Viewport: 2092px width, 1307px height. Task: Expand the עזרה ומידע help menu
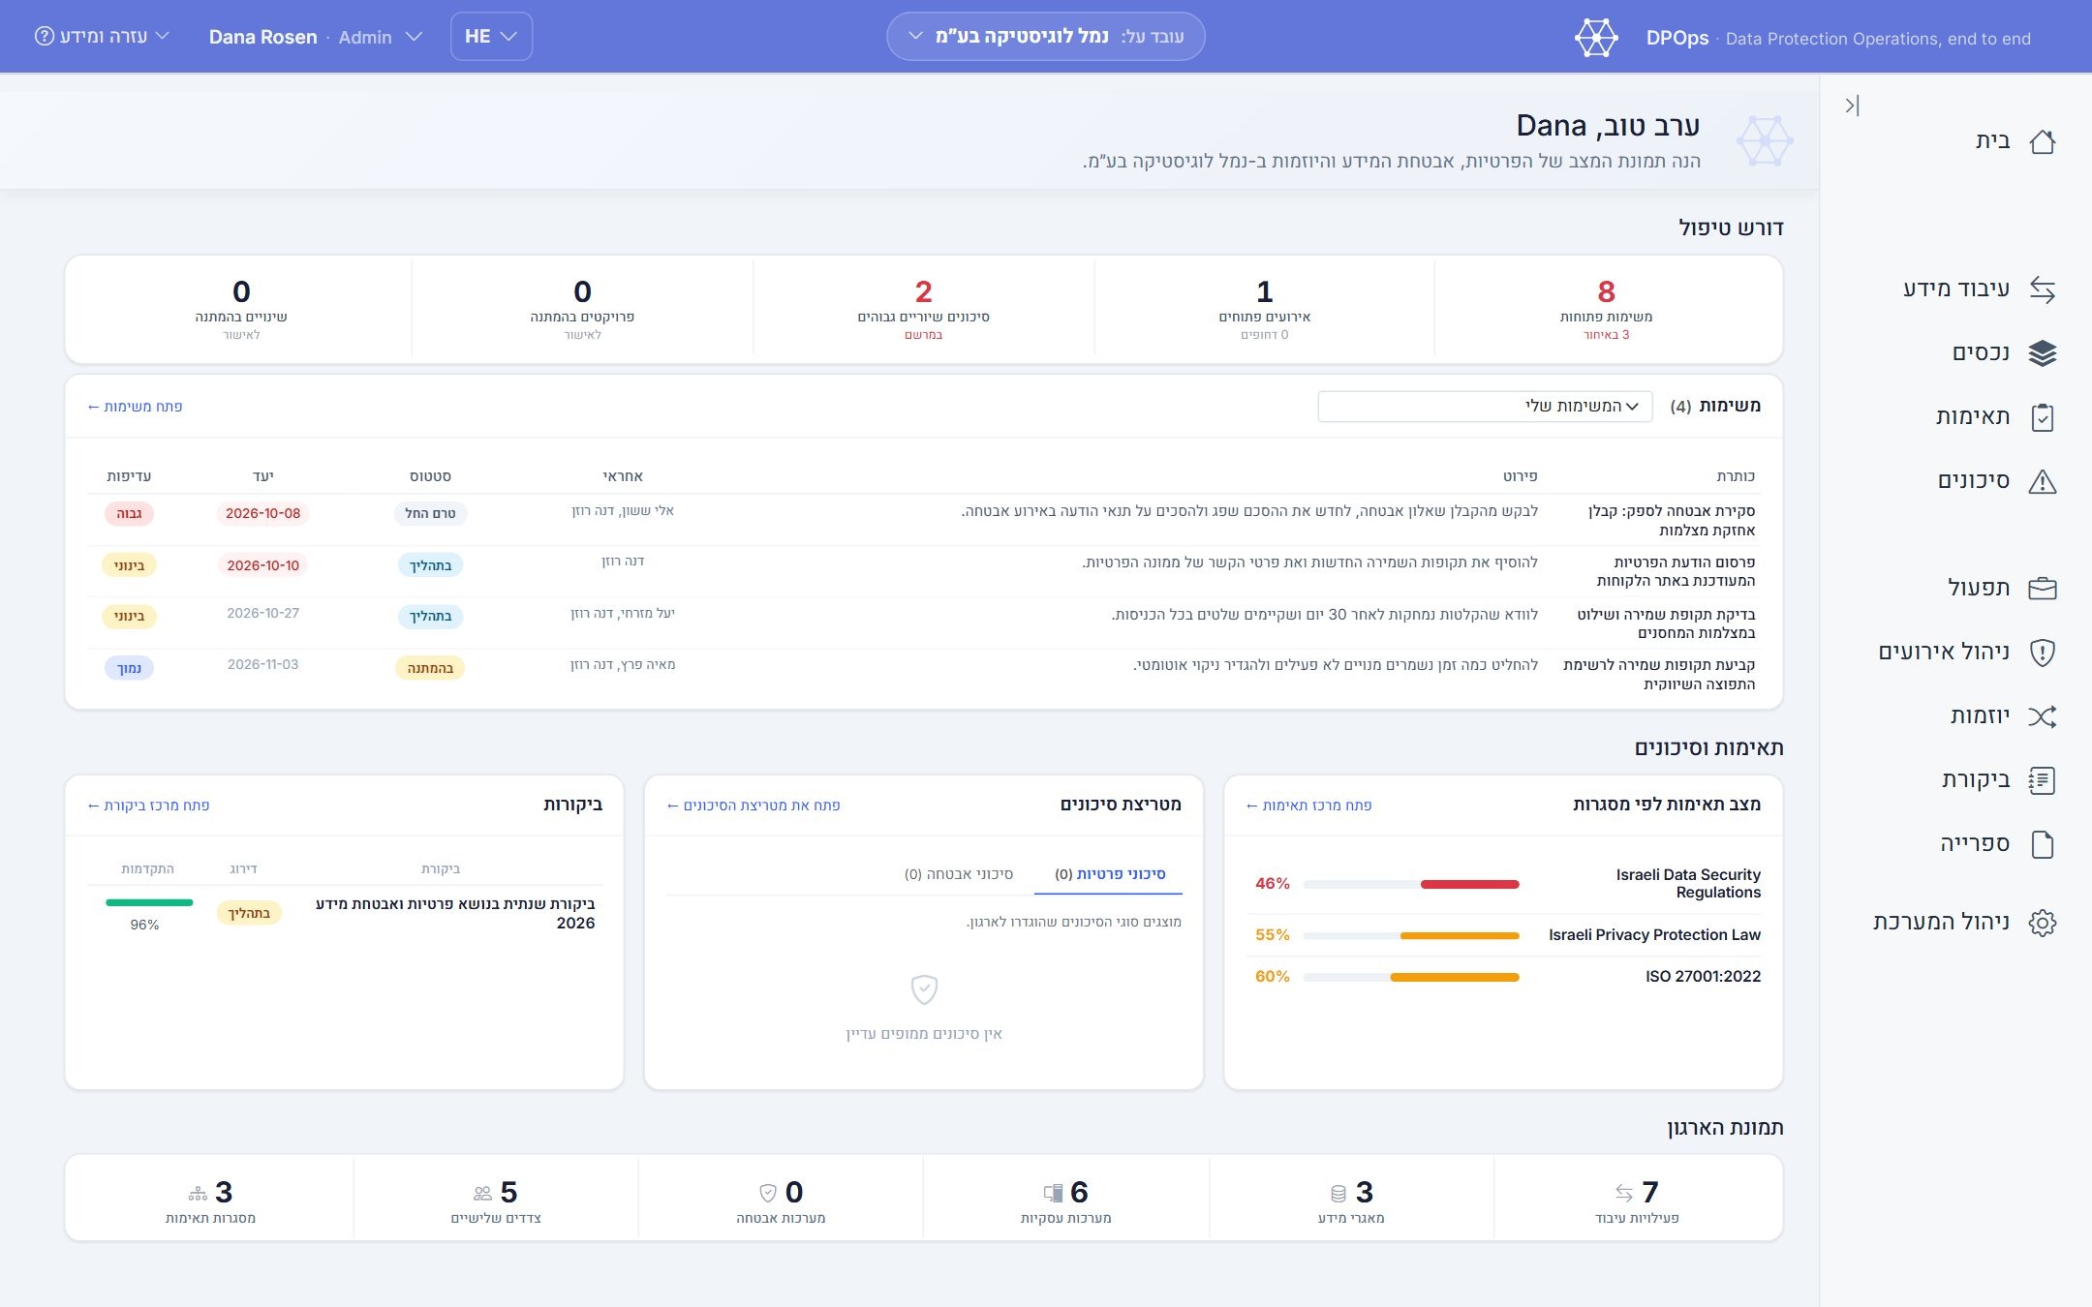(102, 36)
